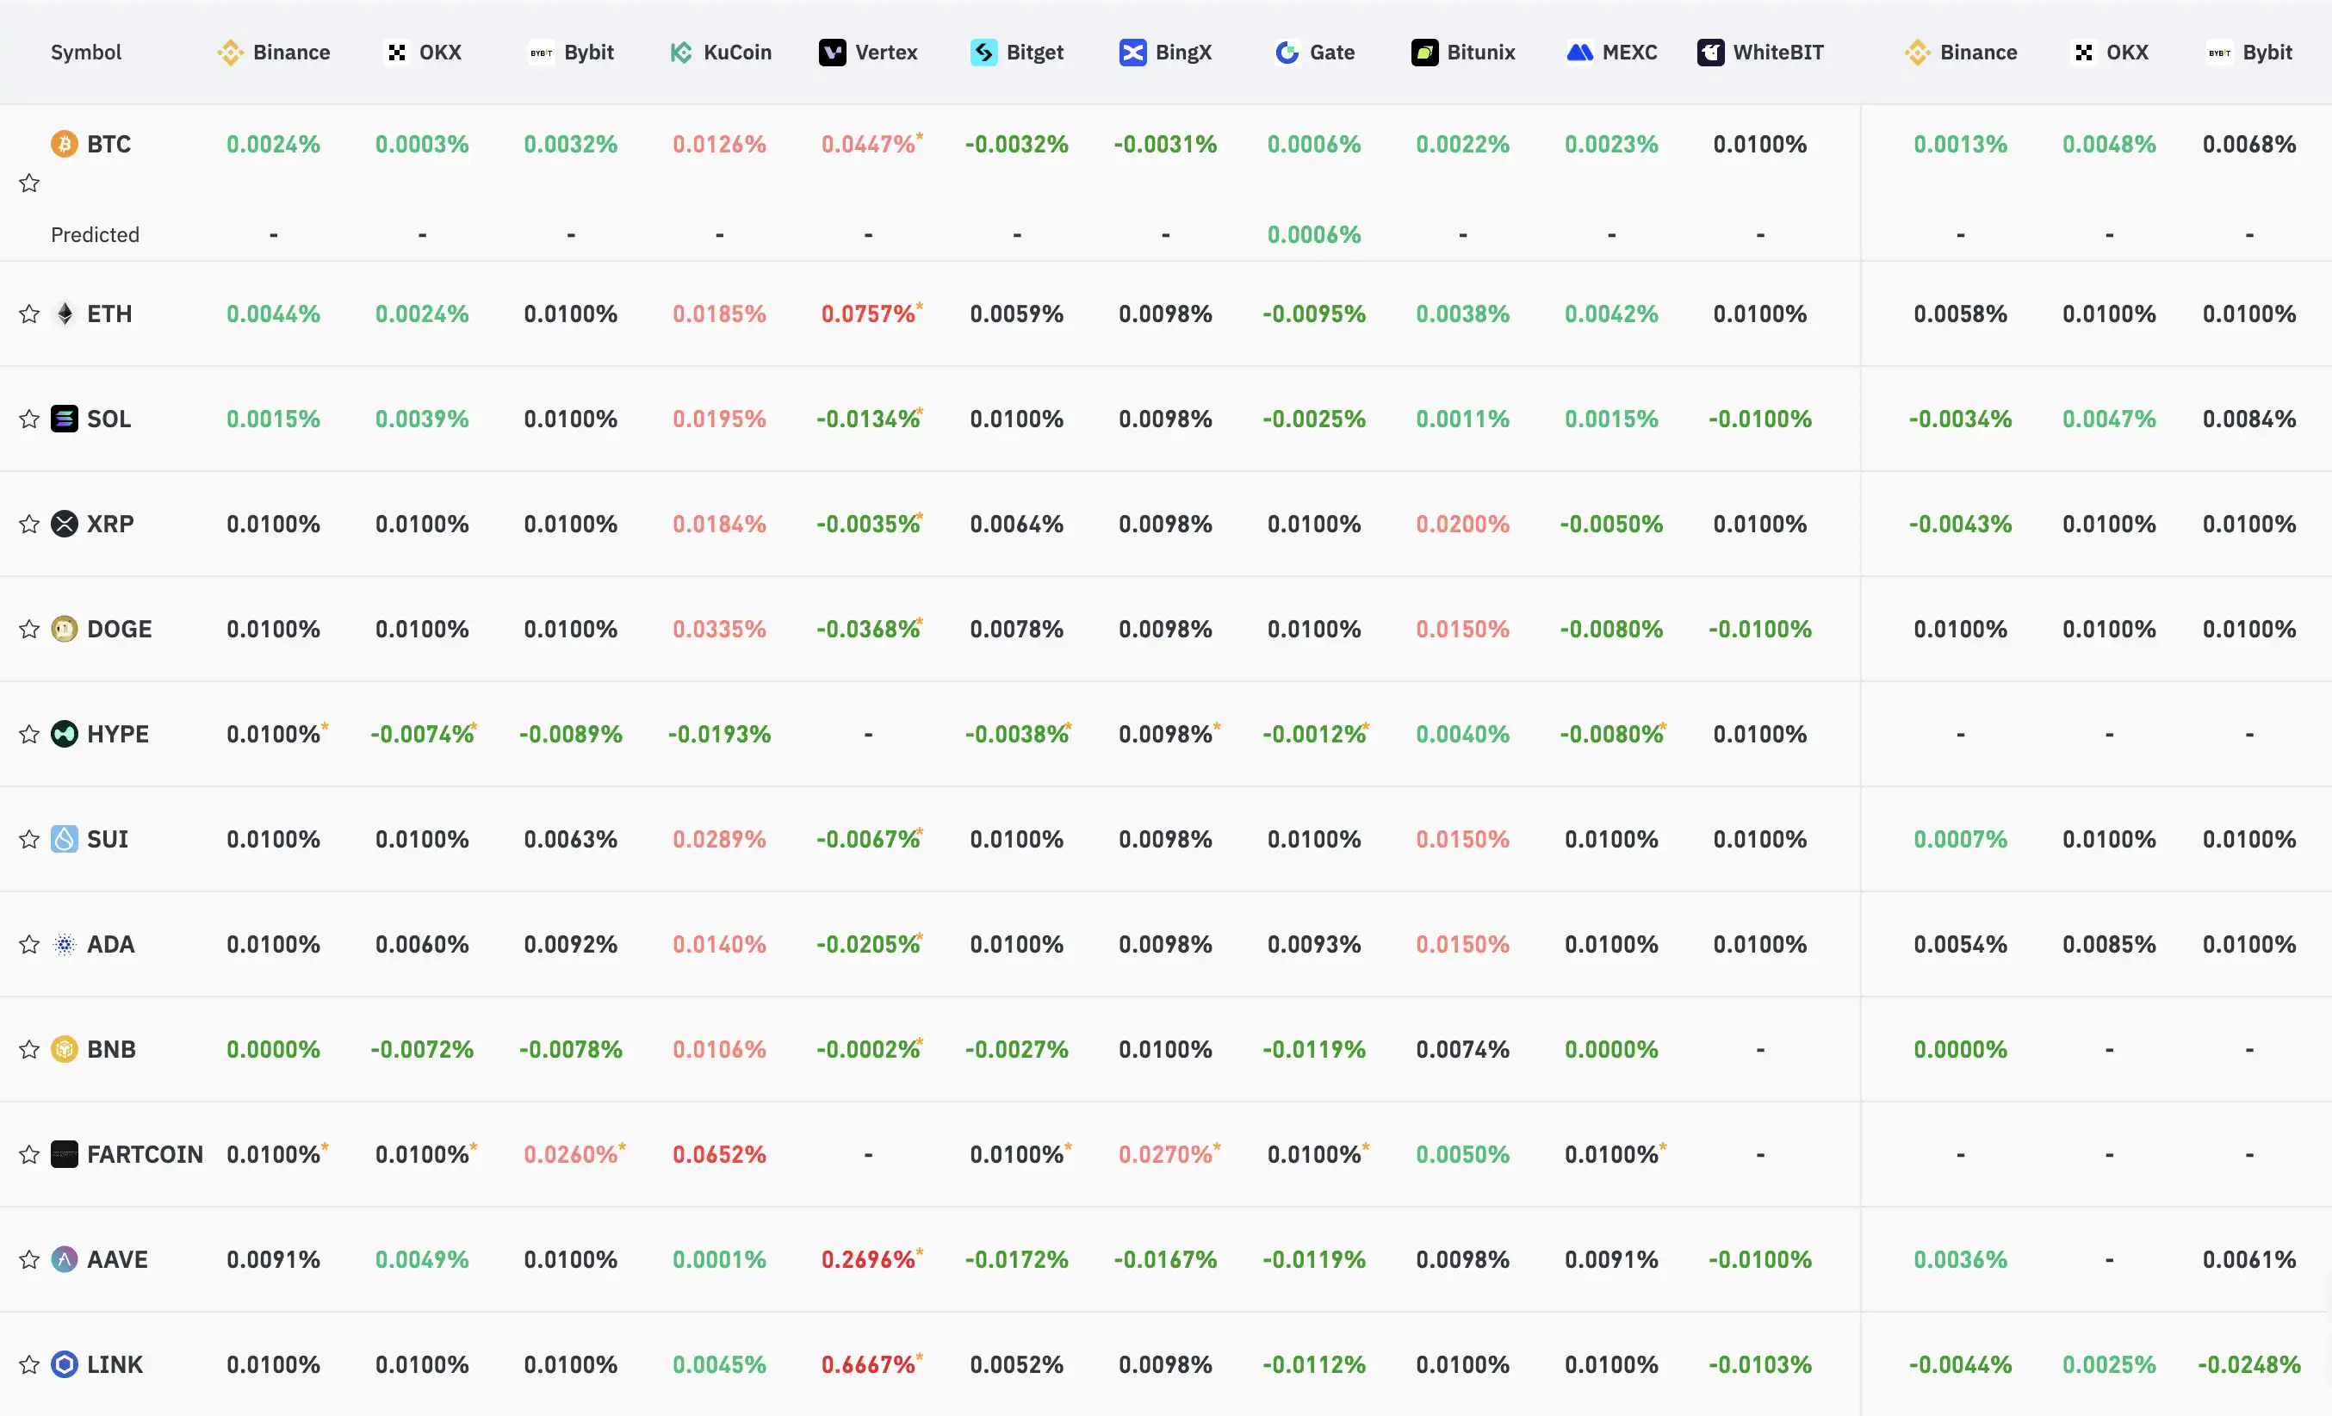Click the WhiteBIT column header
2332x1416 pixels.
click(x=1760, y=52)
